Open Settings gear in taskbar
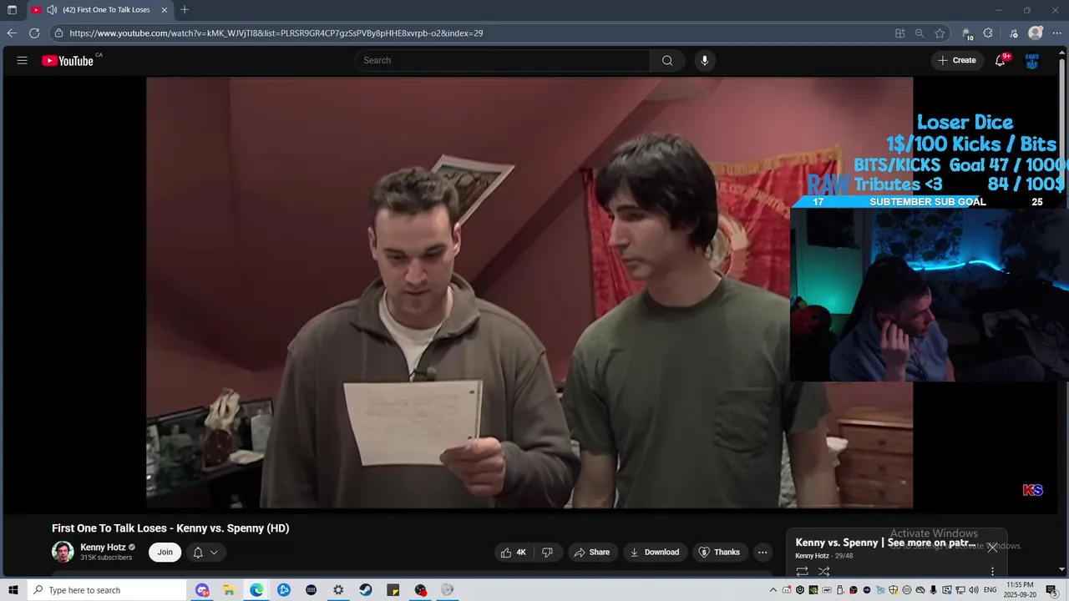The height and width of the screenshot is (601, 1069). coord(338,590)
